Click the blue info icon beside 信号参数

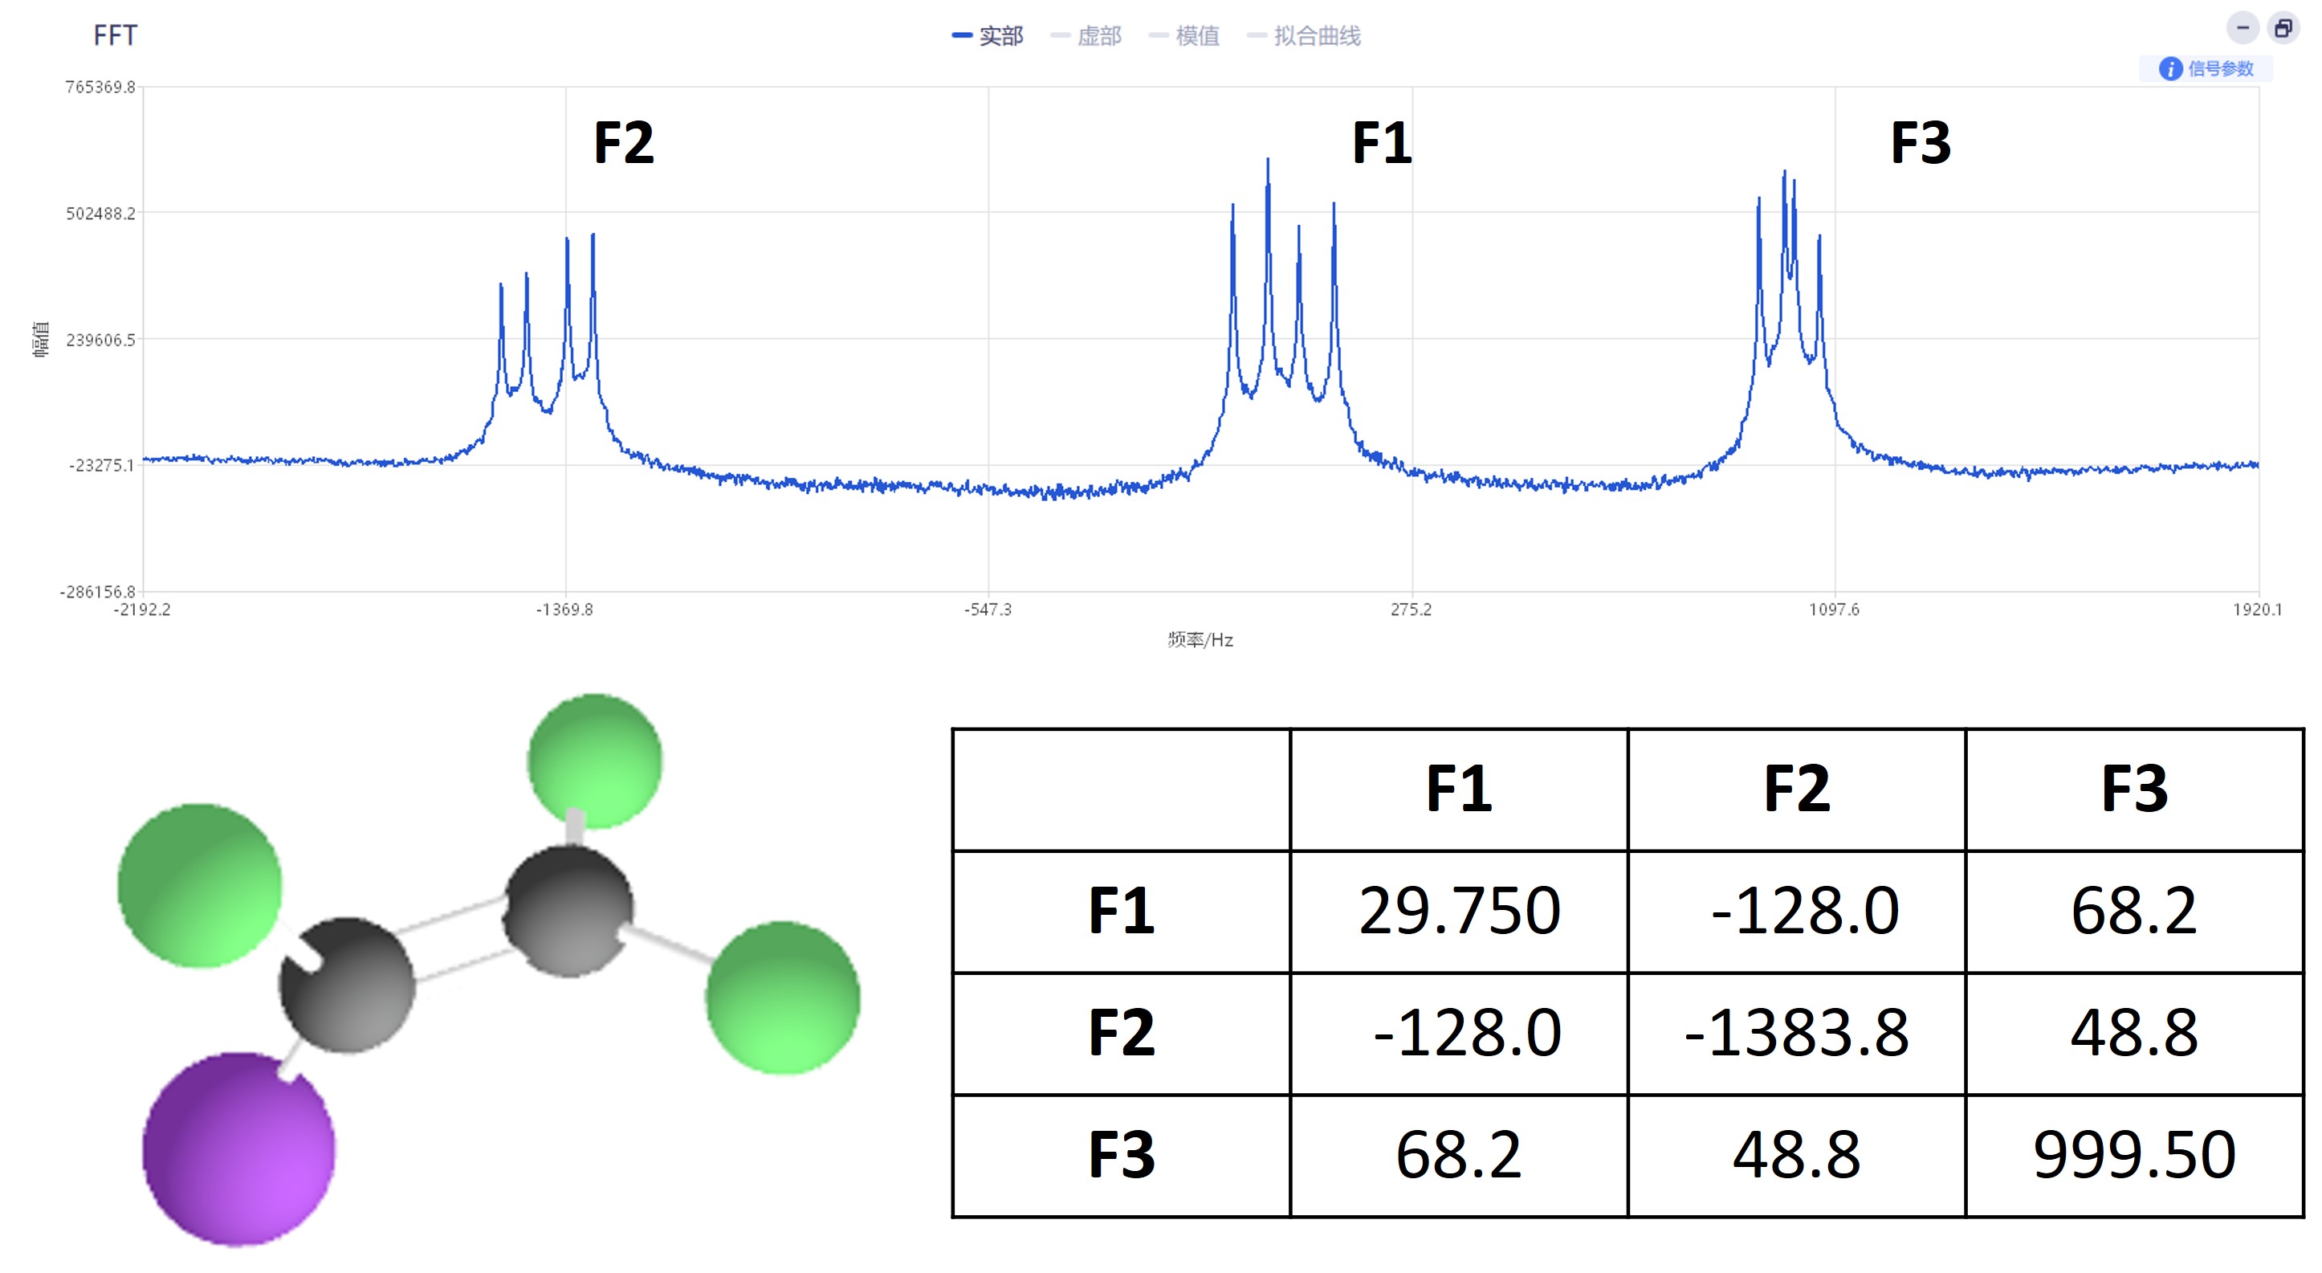click(2170, 68)
